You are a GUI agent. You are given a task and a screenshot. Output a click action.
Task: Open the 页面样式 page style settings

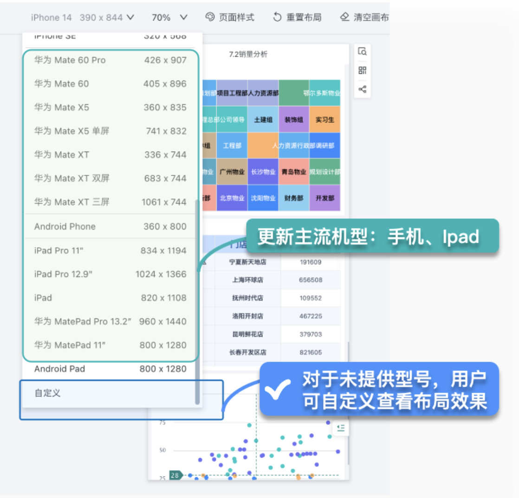[x=230, y=17]
